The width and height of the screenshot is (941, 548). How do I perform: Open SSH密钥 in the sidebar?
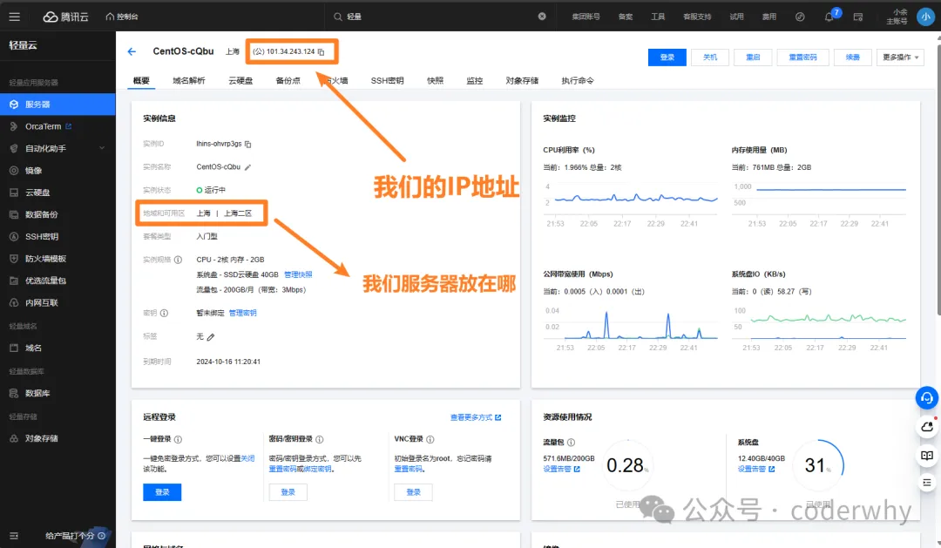coord(58,236)
